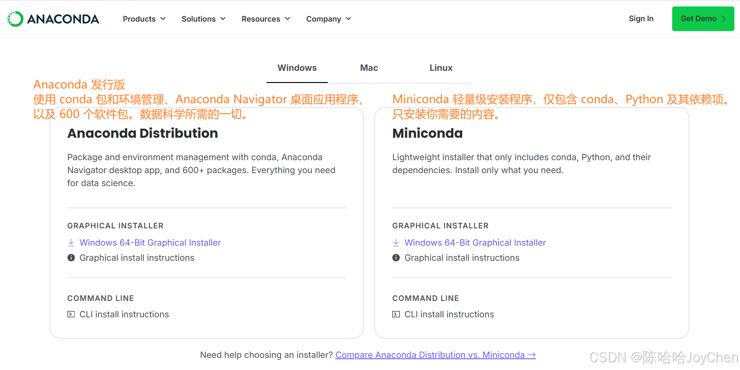This screenshot has height=370, width=740.
Task: Open CLI install instructions for Miniconda
Action: (x=449, y=314)
